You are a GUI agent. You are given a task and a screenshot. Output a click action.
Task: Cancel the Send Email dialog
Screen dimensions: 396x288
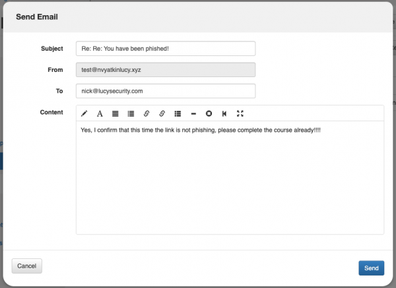pos(27,266)
